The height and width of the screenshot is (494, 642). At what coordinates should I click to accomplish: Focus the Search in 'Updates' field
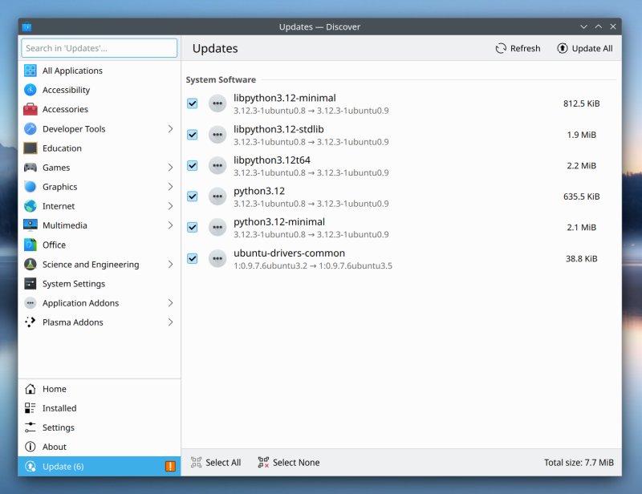click(x=100, y=48)
